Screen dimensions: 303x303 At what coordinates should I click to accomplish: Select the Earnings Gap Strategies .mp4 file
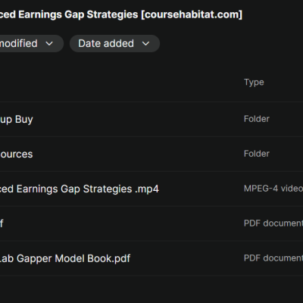[x=80, y=189]
